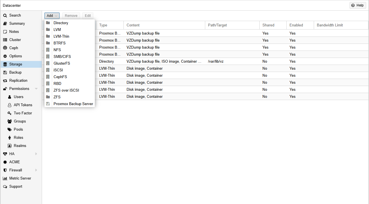
Task: Click the NFS building icon in menu
Action: [x=48, y=50]
